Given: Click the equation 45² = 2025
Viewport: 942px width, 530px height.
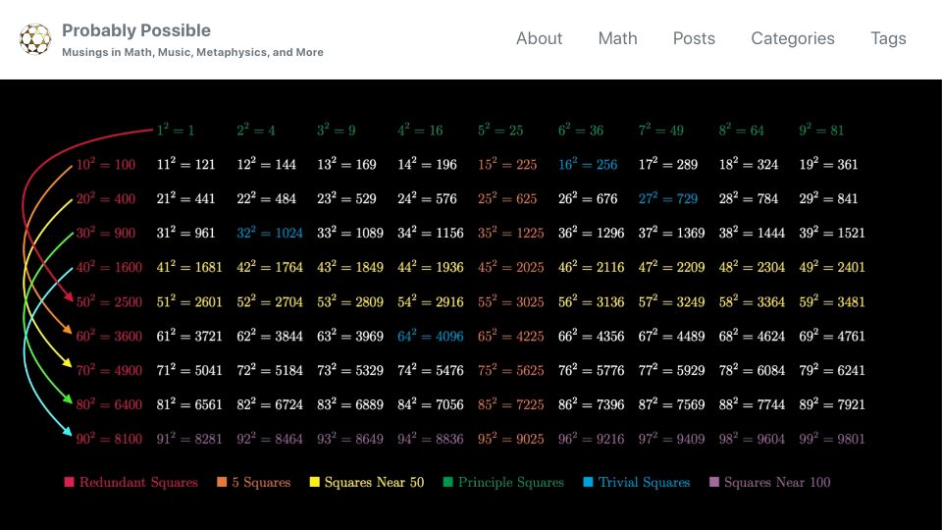Looking at the screenshot, I should click(510, 267).
